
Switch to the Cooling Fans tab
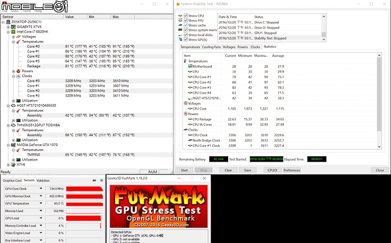(x=211, y=47)
